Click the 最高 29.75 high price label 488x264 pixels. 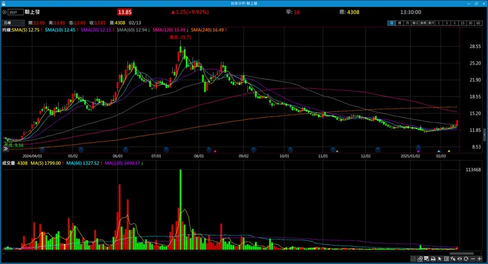coord(181,38)
